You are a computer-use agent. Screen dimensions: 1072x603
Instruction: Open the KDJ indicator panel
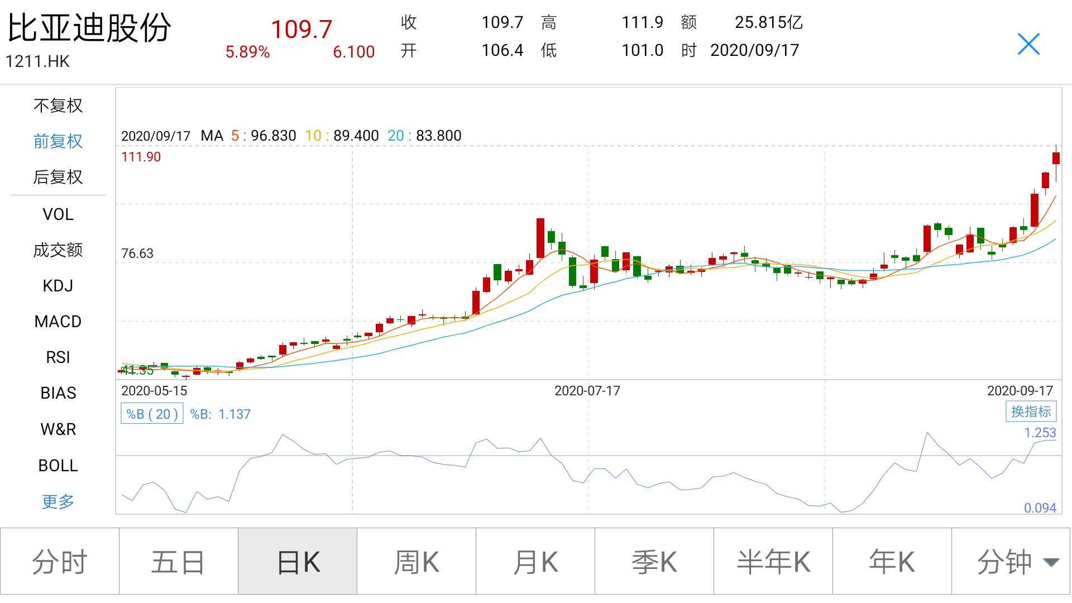(58, 286)
